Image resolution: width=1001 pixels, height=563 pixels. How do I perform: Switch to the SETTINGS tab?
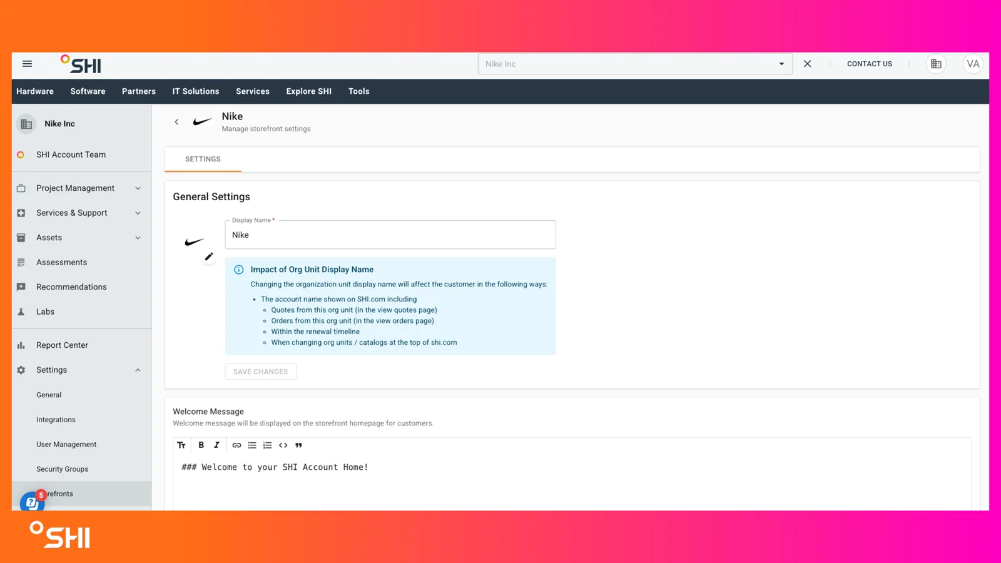pos(203,159)
